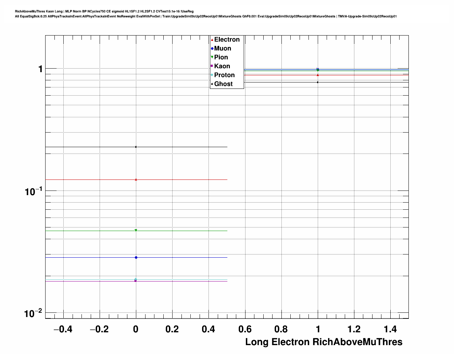Click the y-axis label 1

tap(41, 69)
